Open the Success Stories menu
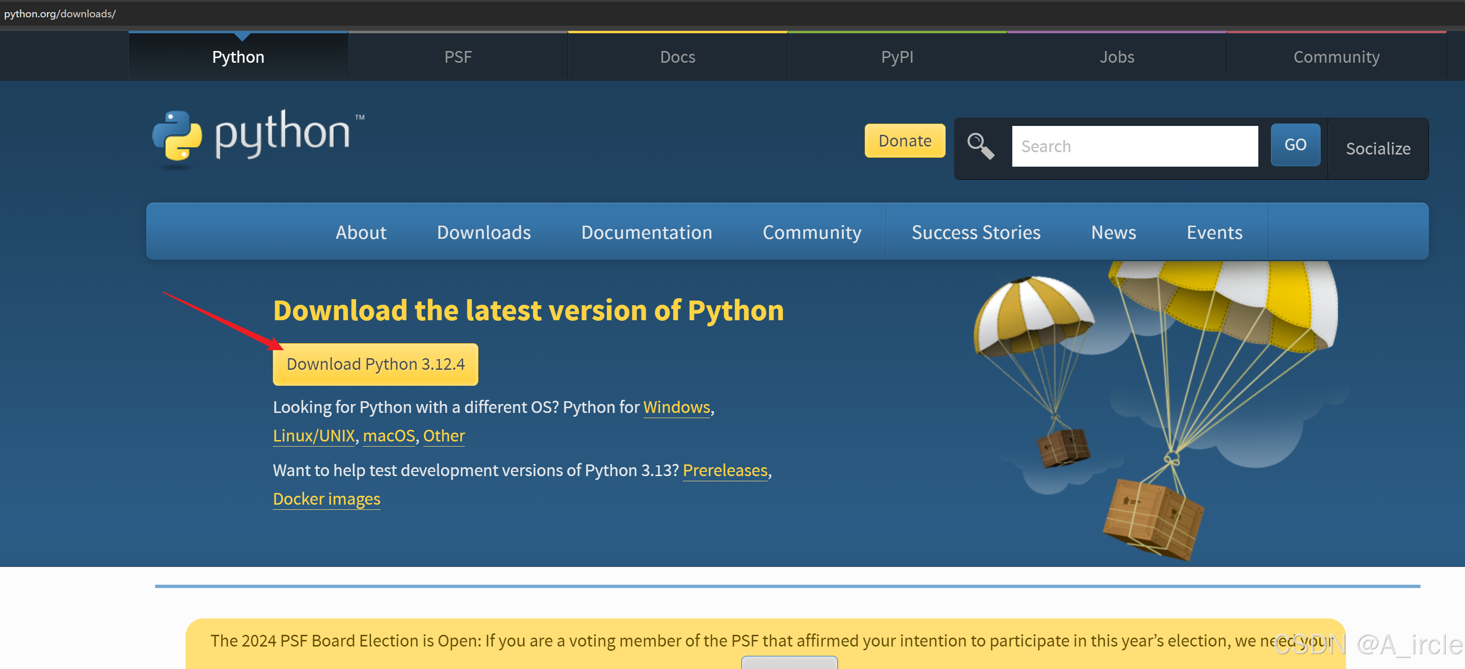The height and width of the screenshot is (669, 1465). point(976,232)
